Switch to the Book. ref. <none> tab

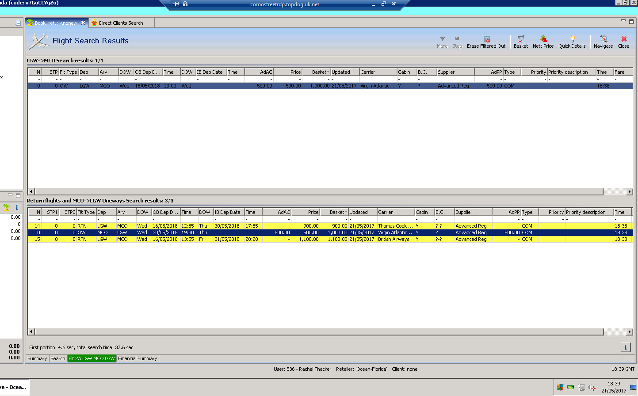click(56, 23)
